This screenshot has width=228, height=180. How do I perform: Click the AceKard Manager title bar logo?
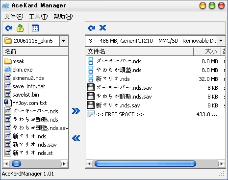[5, 5]
